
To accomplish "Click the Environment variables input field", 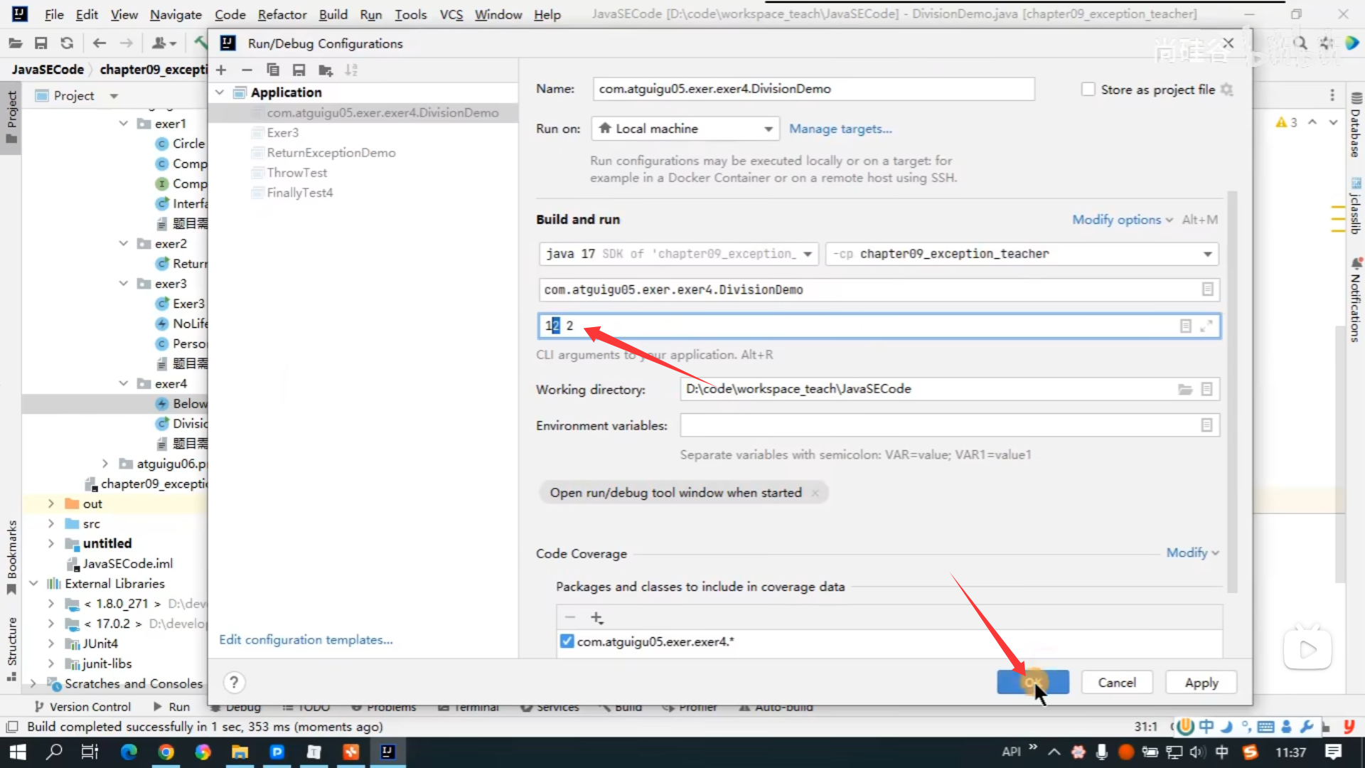I will (x=938, y=425).
